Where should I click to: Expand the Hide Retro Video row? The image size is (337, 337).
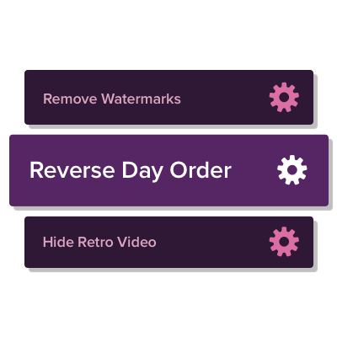[168, 242]
